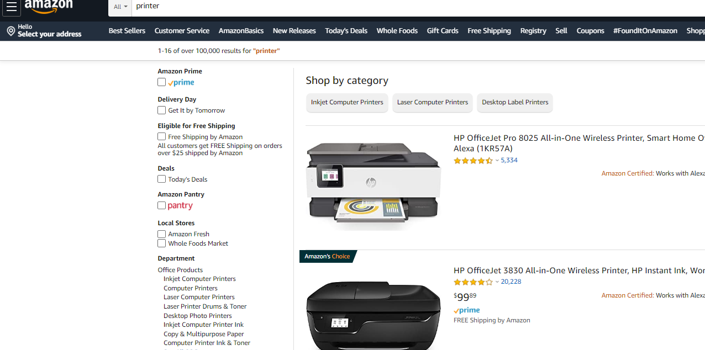Click the Amazon's Choice badge
This screenshot has height=350, width=705.
(x=328, y=256)
